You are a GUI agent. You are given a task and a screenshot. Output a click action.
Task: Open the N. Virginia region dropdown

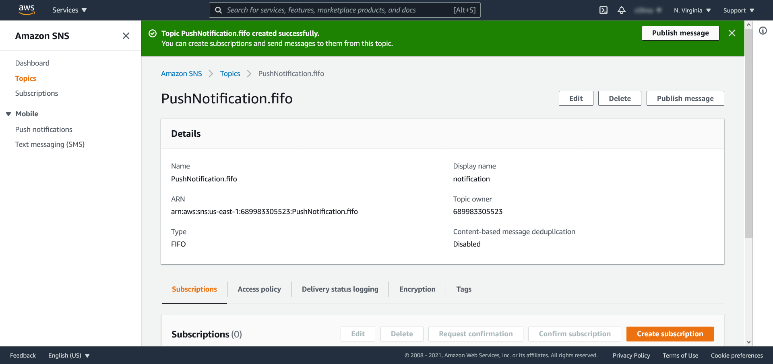pyautogui.click(x=692, y=10)
